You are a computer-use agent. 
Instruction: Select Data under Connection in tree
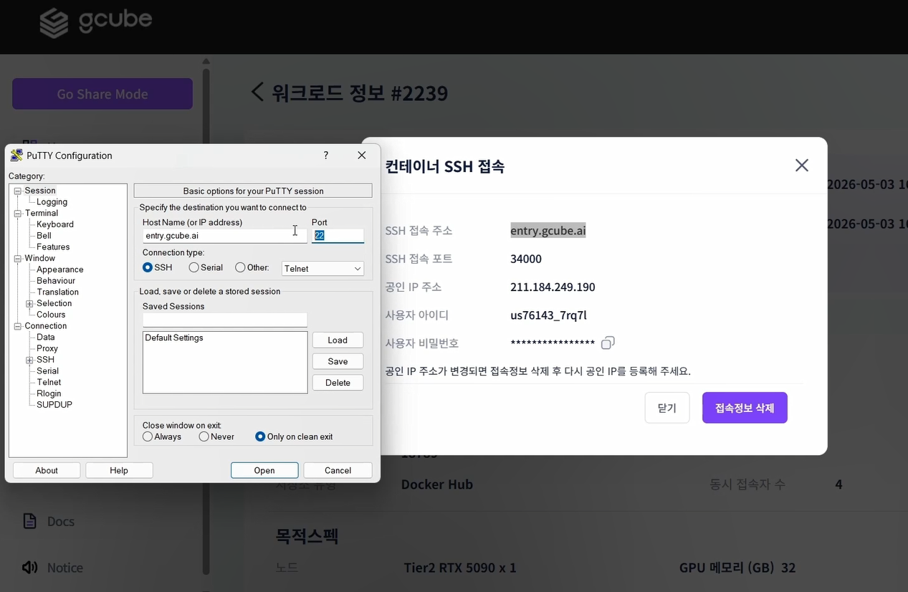coord(46,338)
